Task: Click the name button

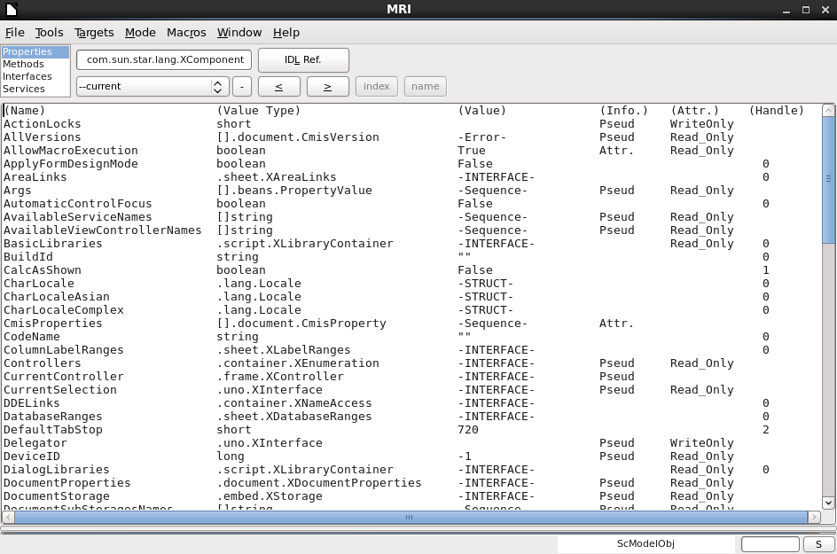Action: (x=426, y=87)
